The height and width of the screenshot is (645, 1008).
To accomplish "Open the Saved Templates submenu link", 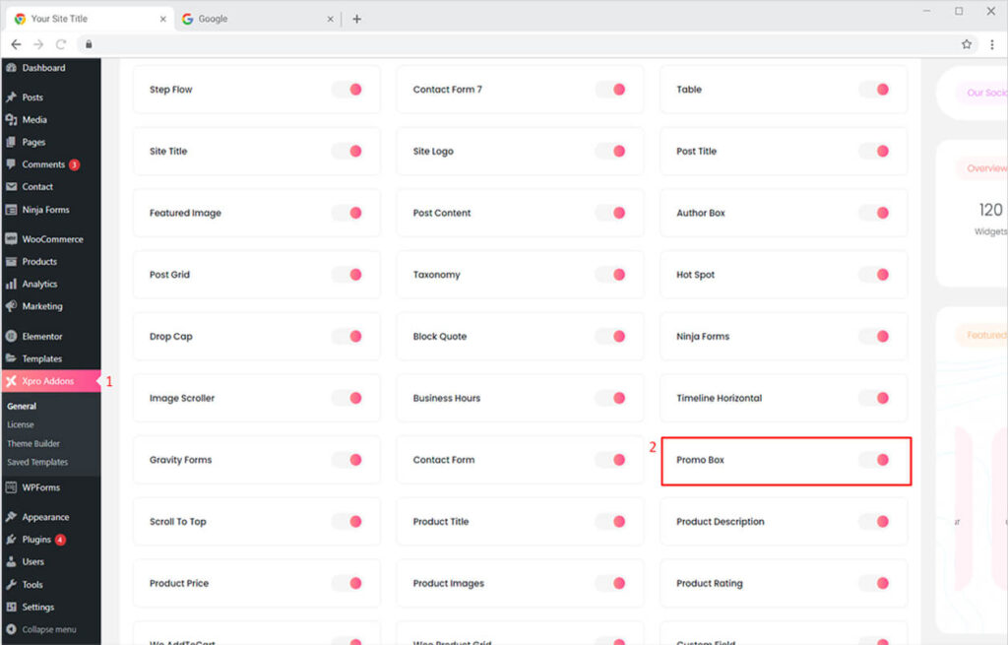I will pyautogui.click(x=37, y=462).
